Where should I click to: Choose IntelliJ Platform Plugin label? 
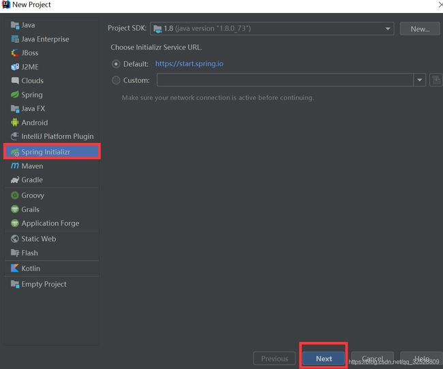pos(58,136)
